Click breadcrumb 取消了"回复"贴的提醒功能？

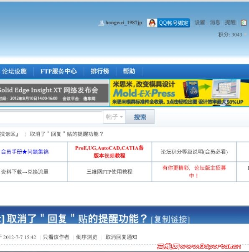(66, 134)
